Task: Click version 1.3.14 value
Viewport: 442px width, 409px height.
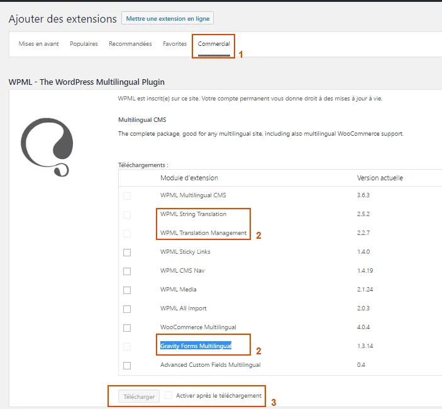Action: coord(365,346)
